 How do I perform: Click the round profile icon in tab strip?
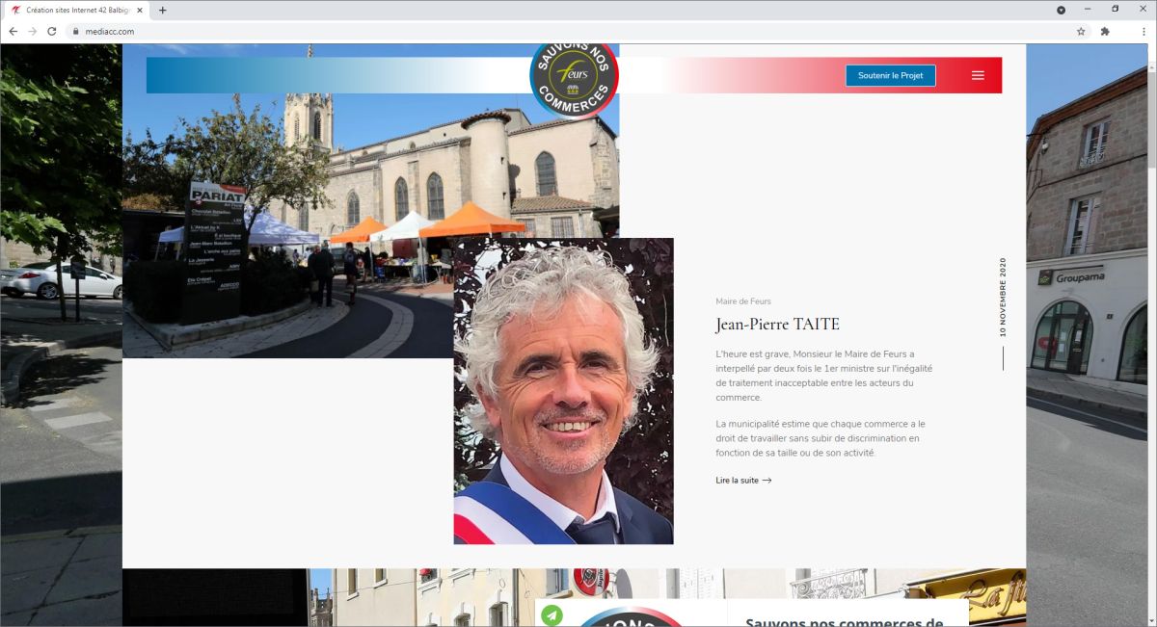pyautogui.click(x=1061, y=10)
